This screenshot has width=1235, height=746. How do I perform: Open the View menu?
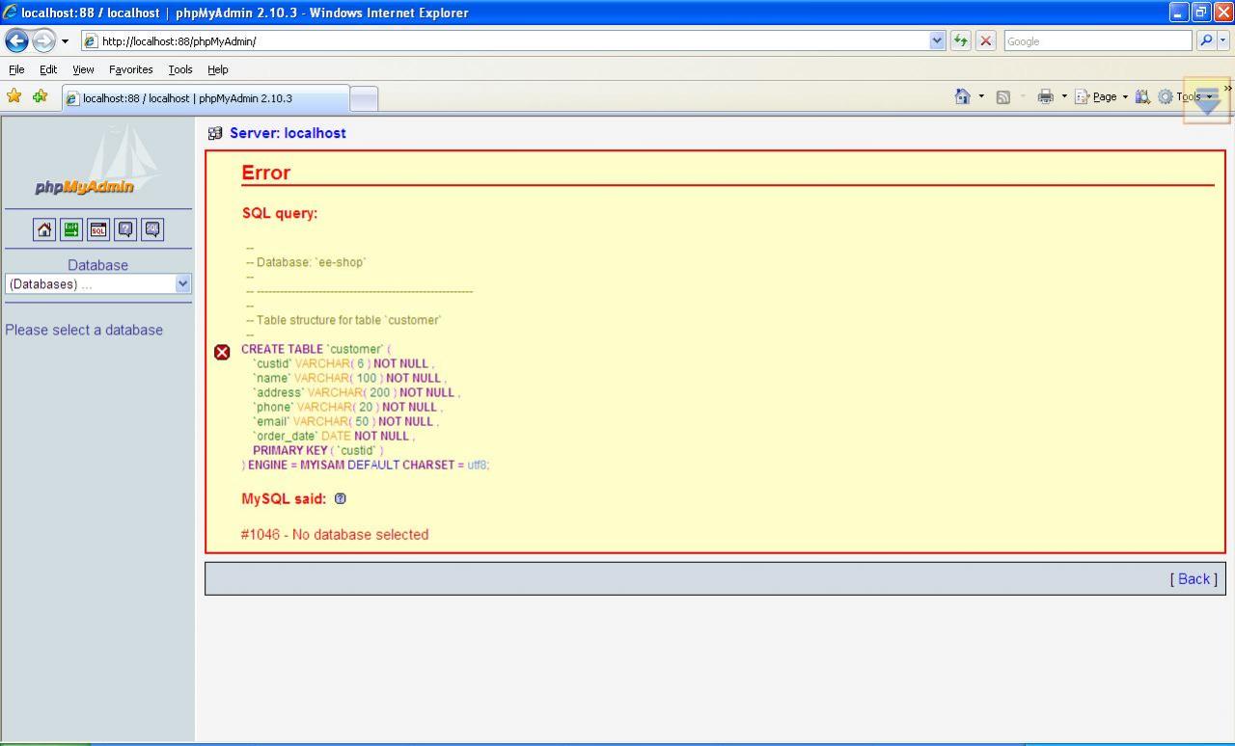click(x=83, y=69)
